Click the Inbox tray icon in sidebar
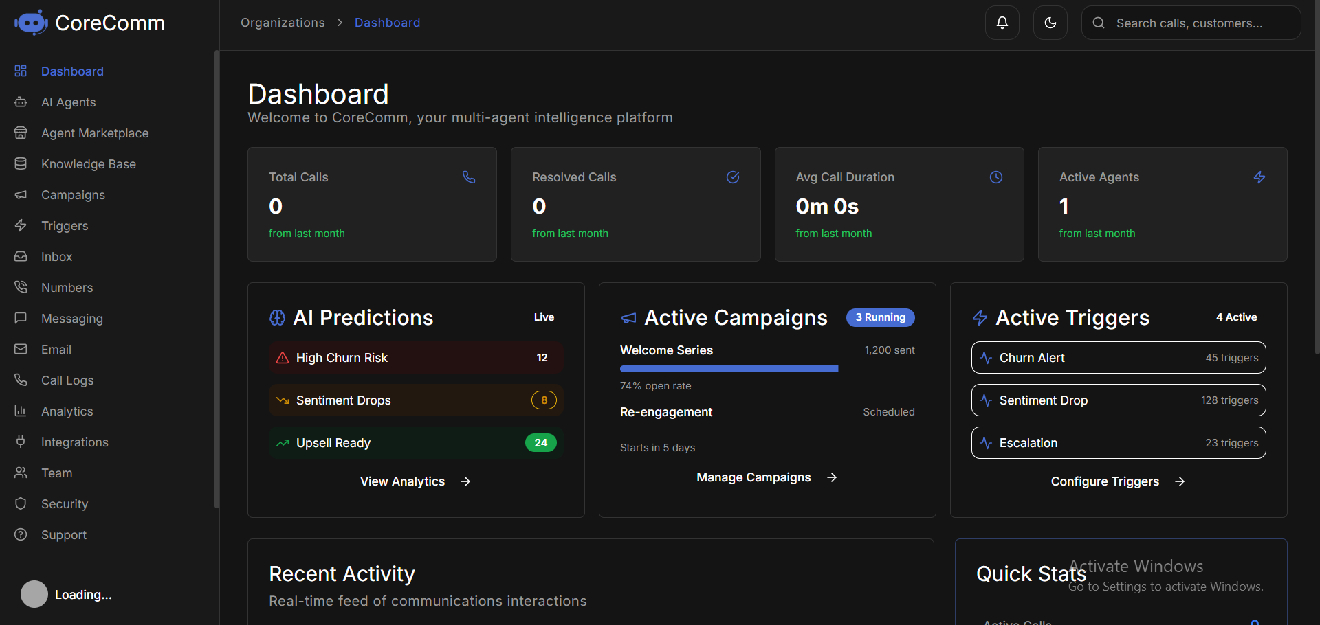The width and height of the screenshot is (1320, 625). pos(21,257)
